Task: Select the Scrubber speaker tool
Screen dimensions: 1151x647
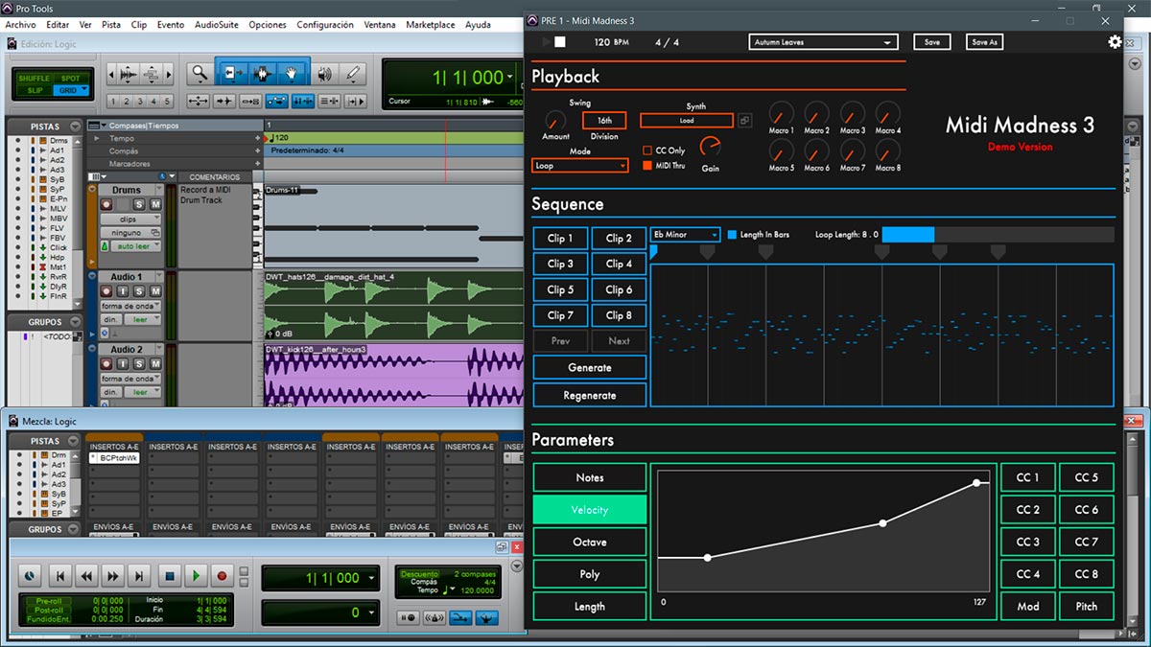Action: click(x=324, y=73)
